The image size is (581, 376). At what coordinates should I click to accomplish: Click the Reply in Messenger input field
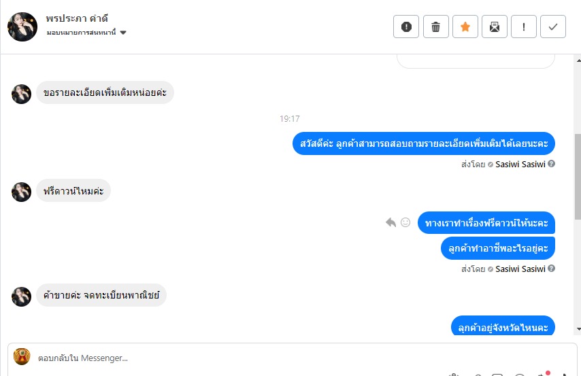pos(293,358)
